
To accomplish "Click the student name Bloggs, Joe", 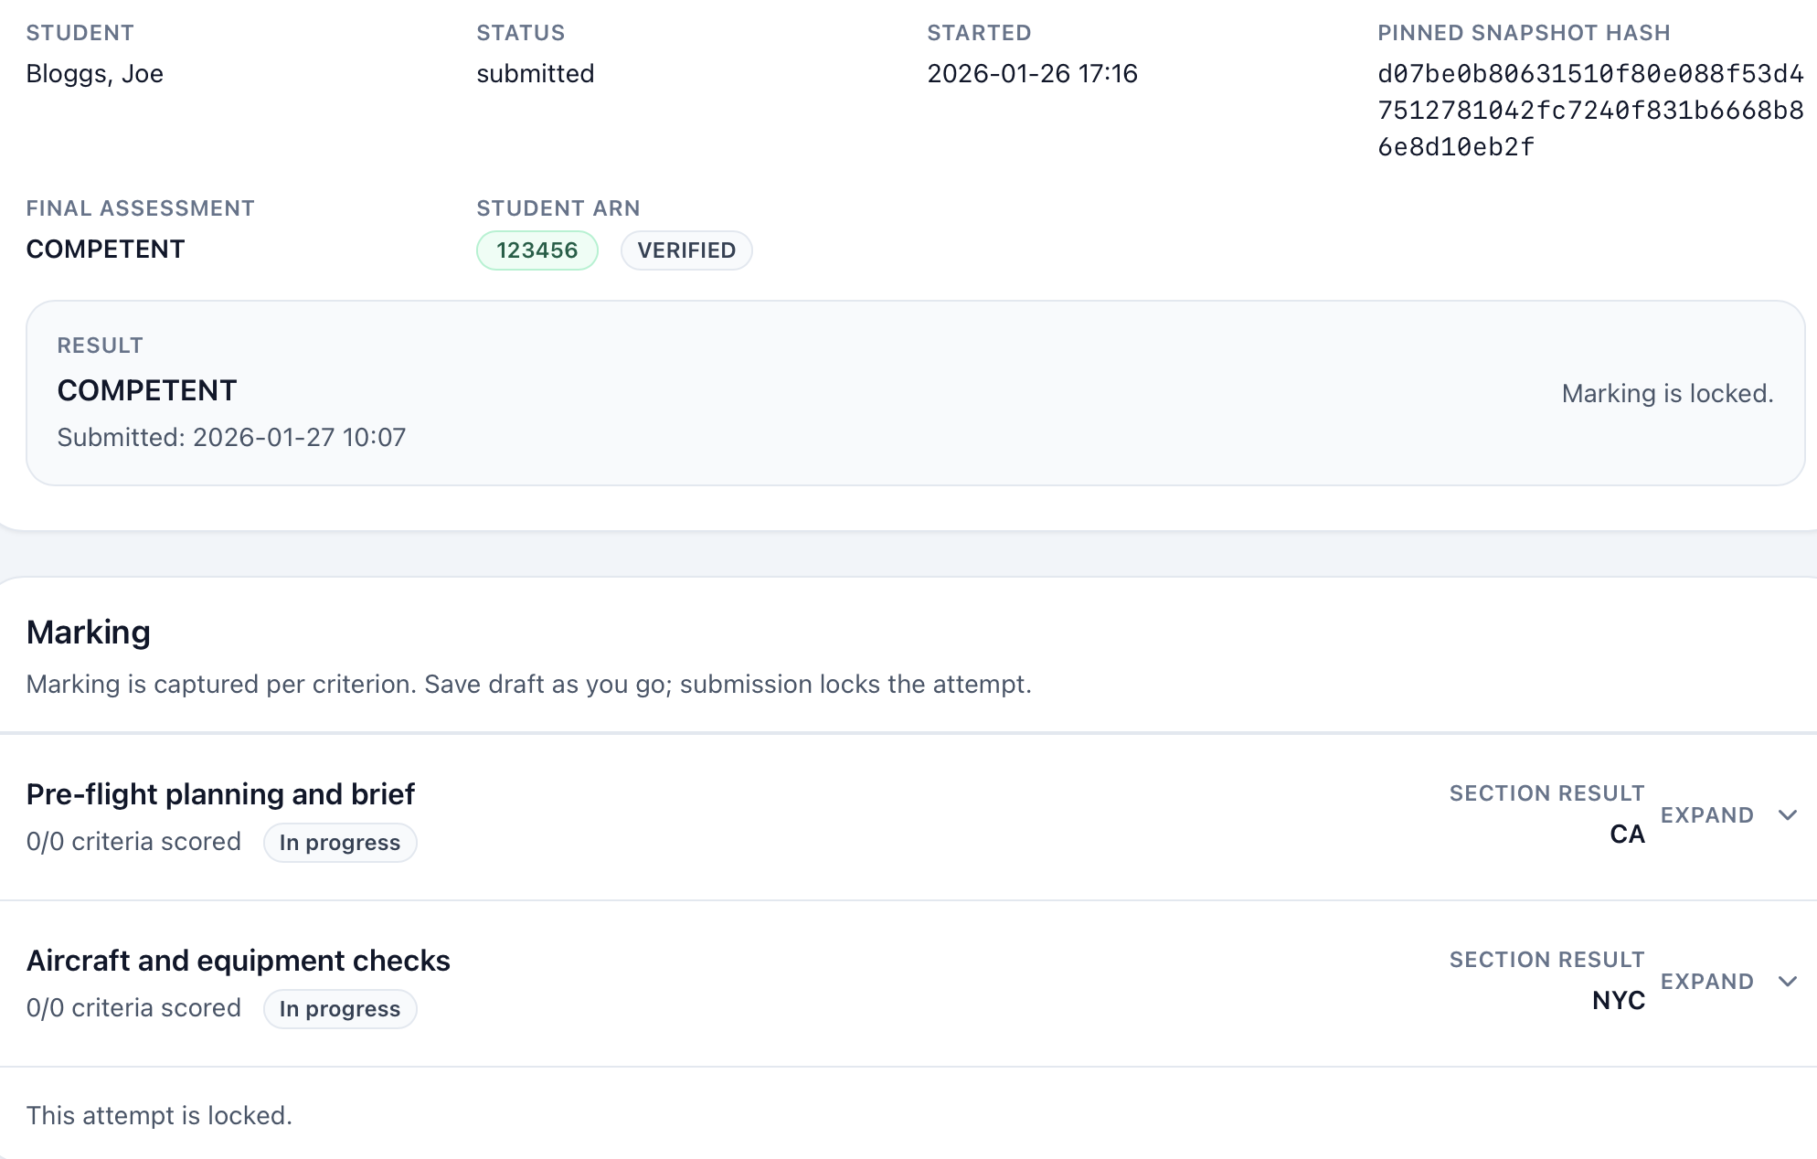I will pyautogui.click(x=95, y=74).
